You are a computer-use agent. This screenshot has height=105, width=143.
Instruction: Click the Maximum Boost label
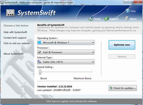[82, 79]
